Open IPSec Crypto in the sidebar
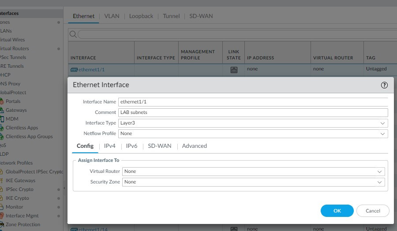 pos(19,189)
